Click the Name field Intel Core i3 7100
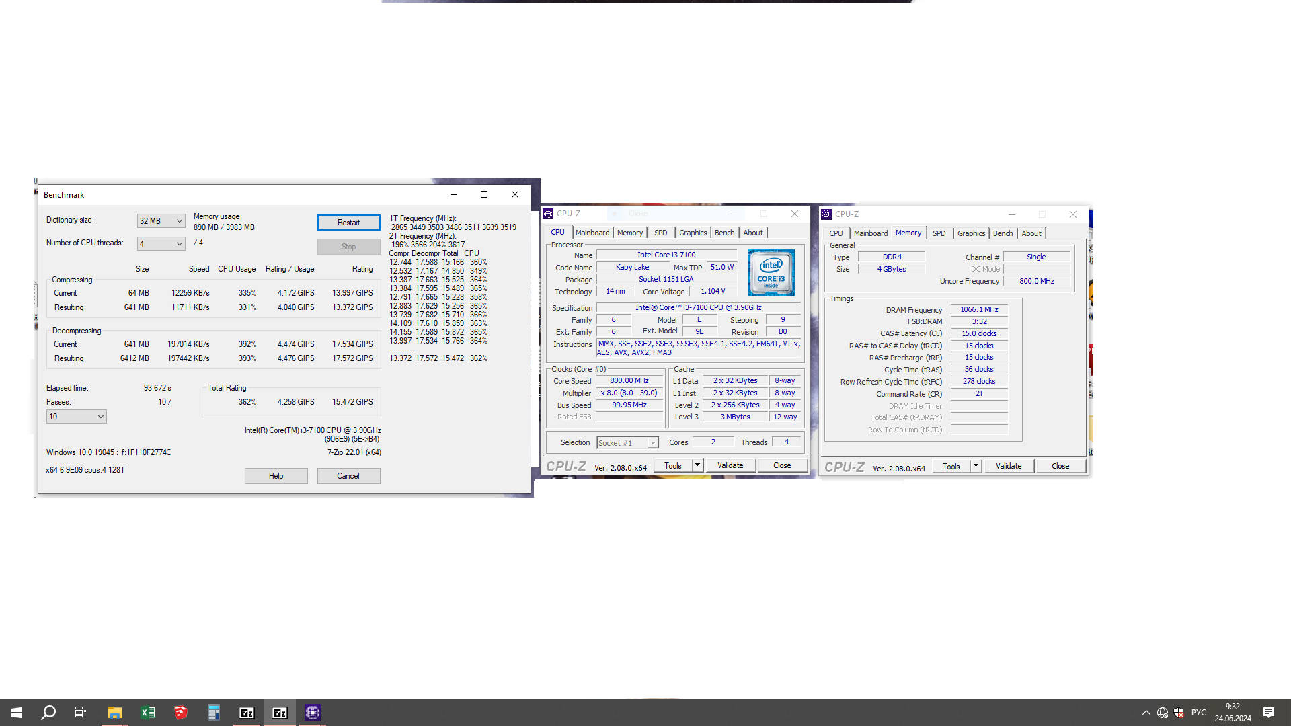 coord(666,255)
